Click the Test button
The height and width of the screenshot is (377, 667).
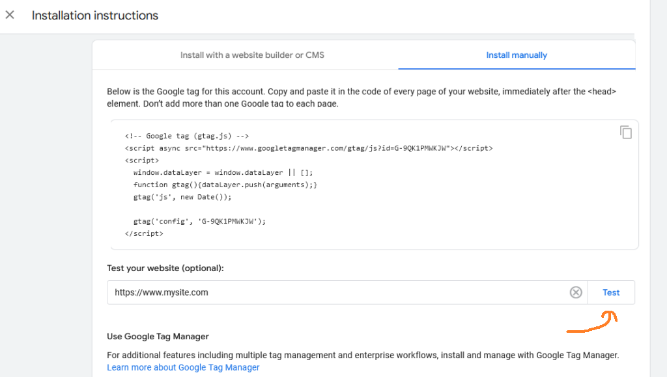[611, 292]
